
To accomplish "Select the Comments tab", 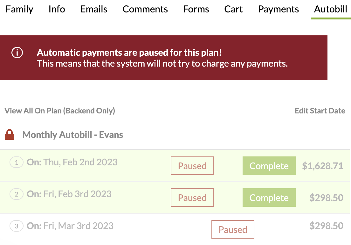I will tap(145, 9).
